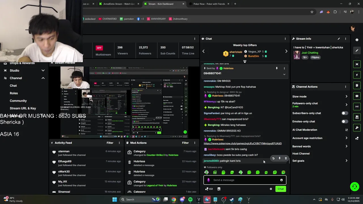This screenshot has width=363, height=204.
Task: Send message with green Chat button
Action: click(x=280, y=189)
